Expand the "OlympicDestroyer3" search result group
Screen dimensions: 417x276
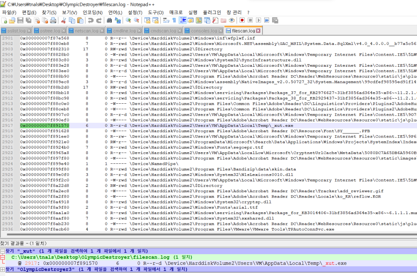2,269
